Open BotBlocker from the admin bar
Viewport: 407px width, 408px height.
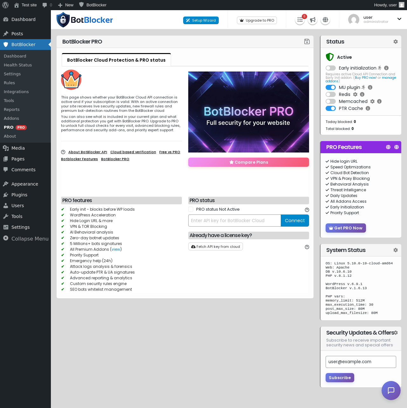[x=93, y=5]
